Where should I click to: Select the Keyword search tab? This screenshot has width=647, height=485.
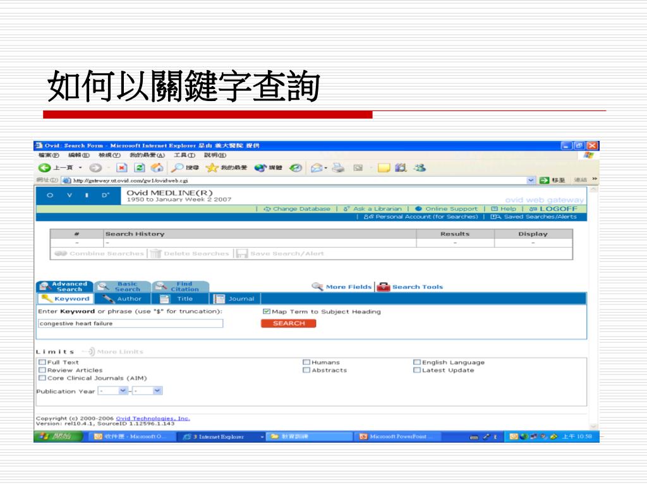[x=66, y=299]
